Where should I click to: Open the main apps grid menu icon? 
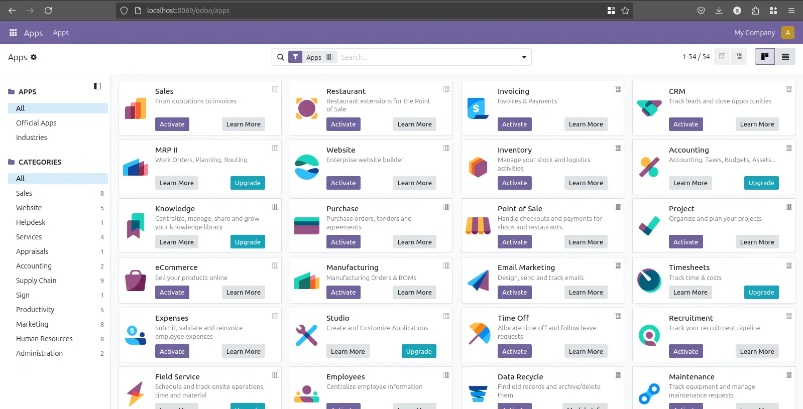coord(13,33)
